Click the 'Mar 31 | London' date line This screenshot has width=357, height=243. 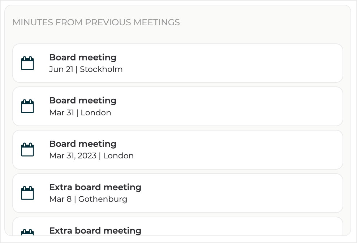[x=80, y=113]
